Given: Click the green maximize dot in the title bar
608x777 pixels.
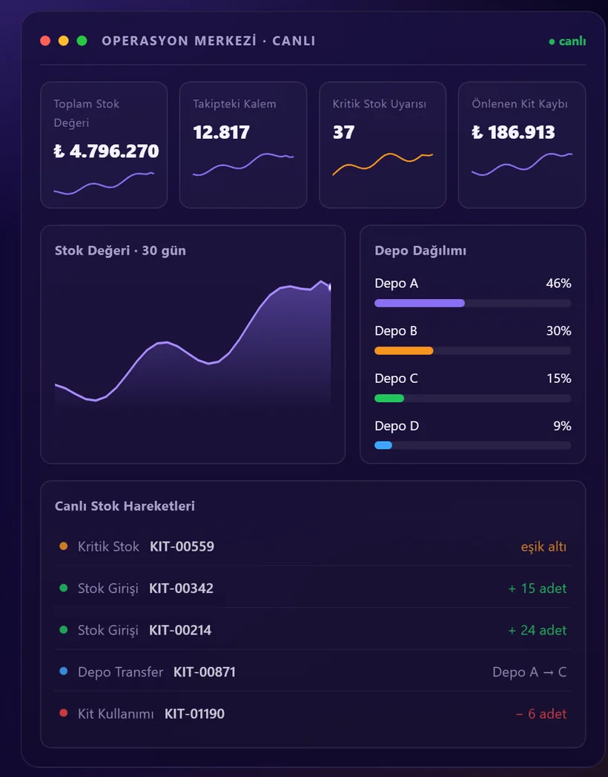Looking at the screenshot, I should (82, 41).
